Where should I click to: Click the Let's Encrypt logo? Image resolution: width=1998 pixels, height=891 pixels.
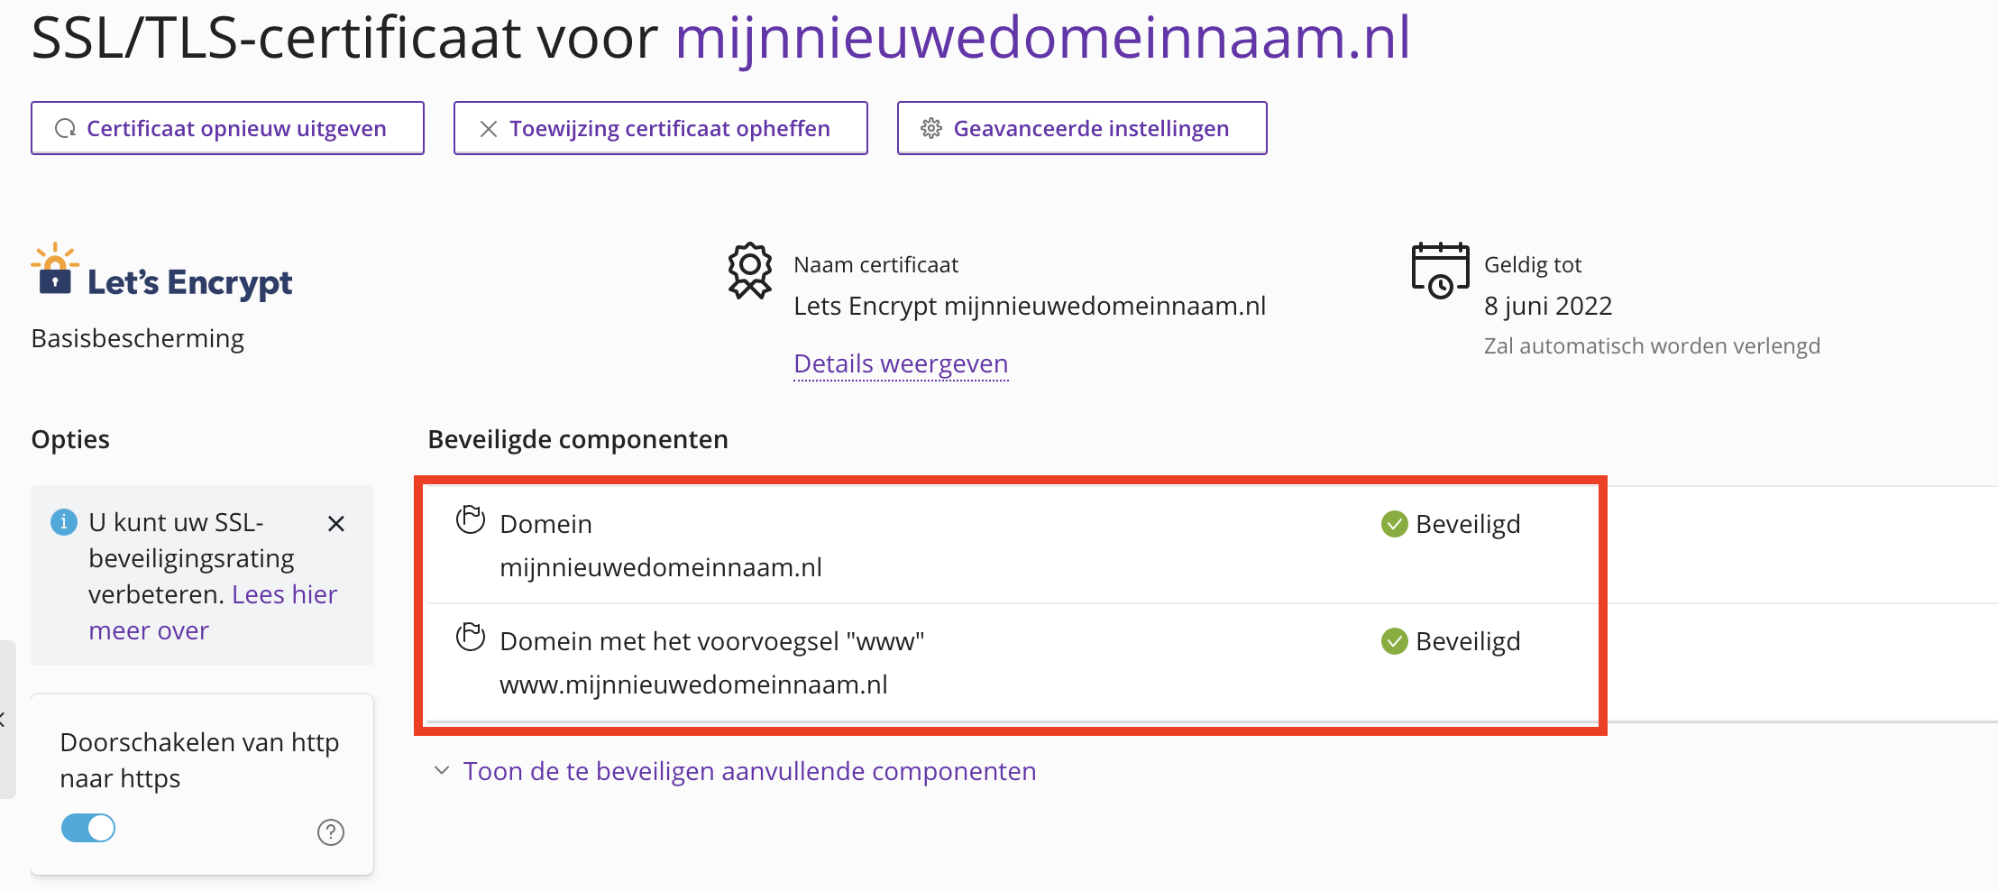tap(162, 275)
